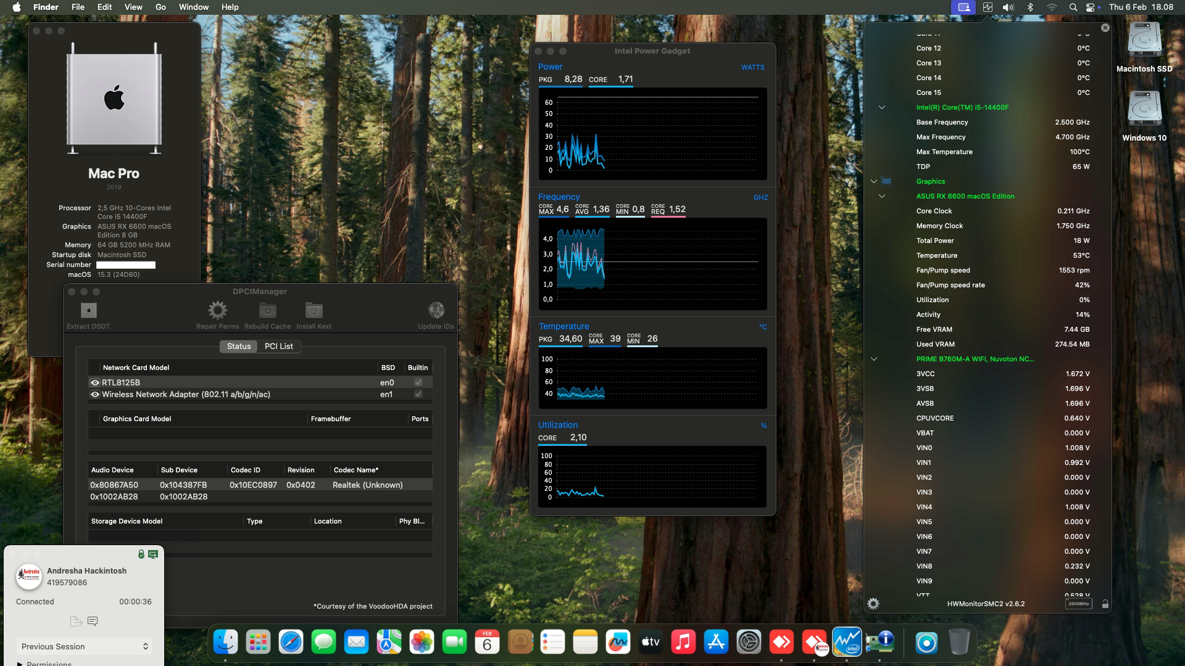The image size is (1185, 666).
Task: Toggle Builtin checkbox for en1 adapter
Action: pyautogui.click(x=418, y=394)
